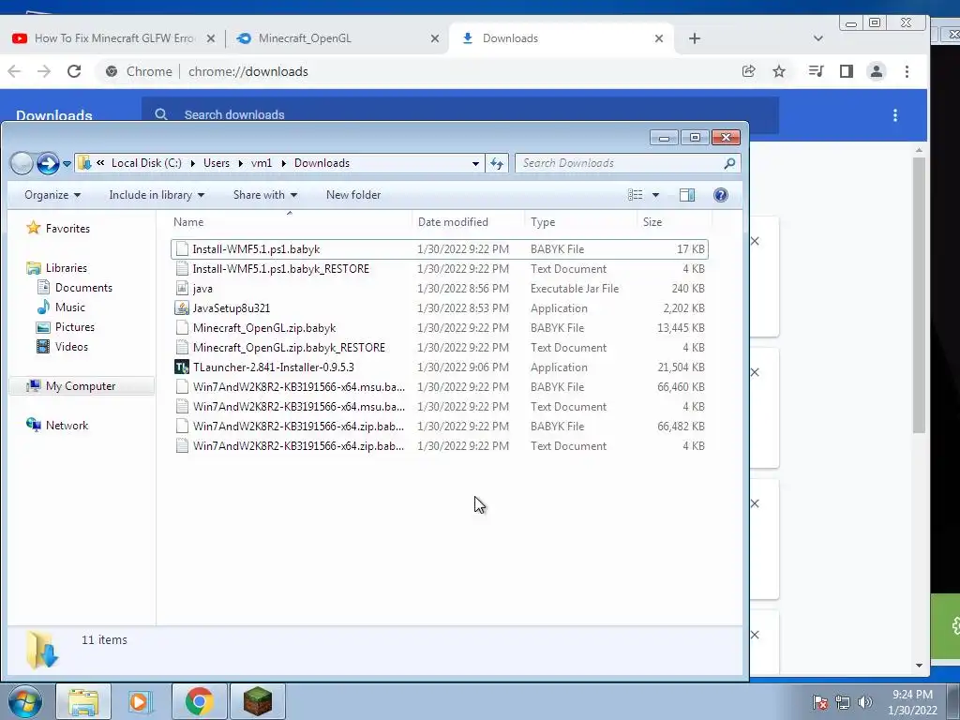Click volume speaker icon in system tray
Viewport: 960px width, 720px height.
[864, 702]
